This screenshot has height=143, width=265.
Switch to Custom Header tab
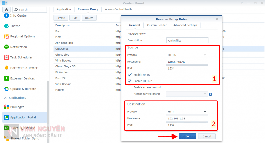pyautogui.click(x=157, y=25)
